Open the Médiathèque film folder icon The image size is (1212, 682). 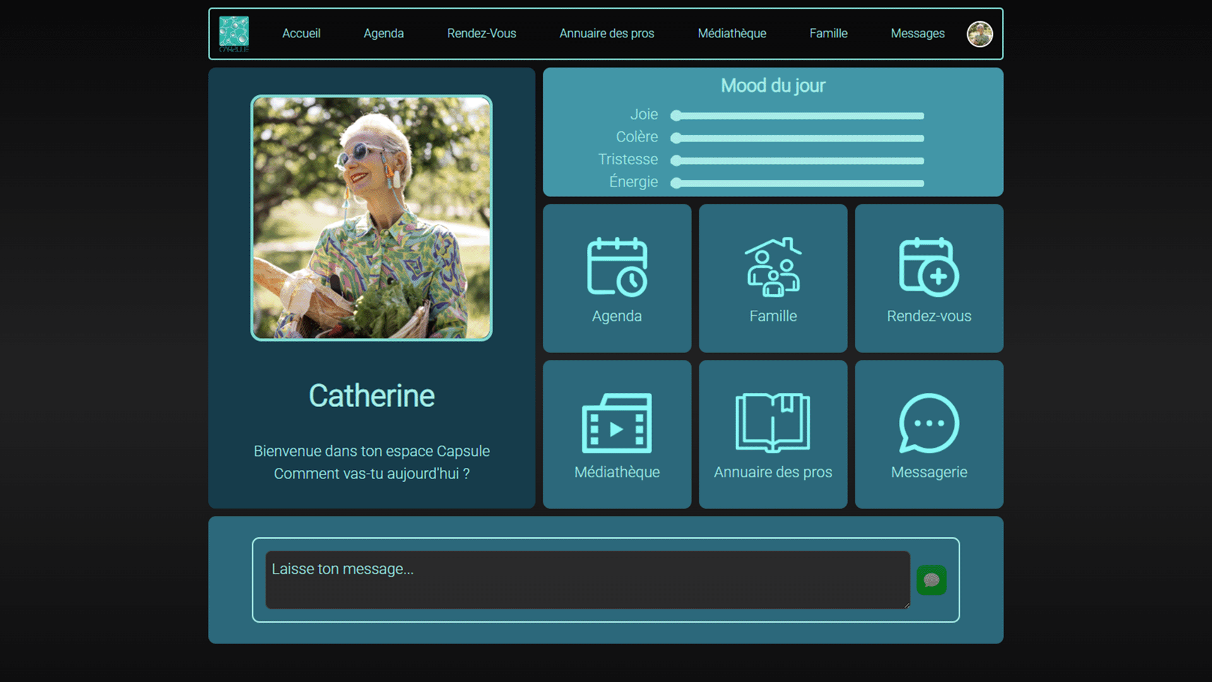pyautogui.click(x=617, y=422)
